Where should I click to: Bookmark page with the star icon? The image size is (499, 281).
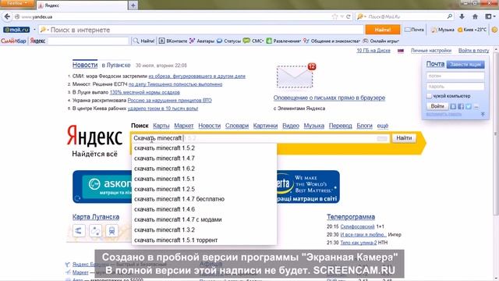(x=334, y=16)
